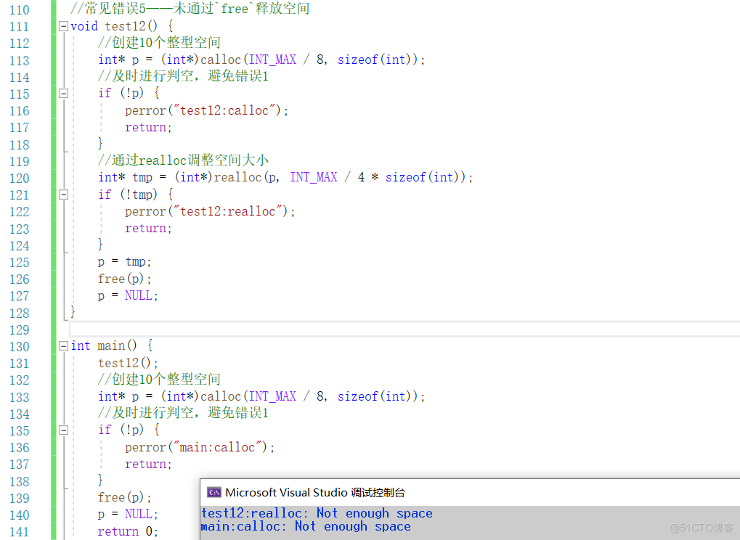The height and width of the screenshot is (540, 740).
Task: Click the comment about missing free on line 110
Action: 190,9
